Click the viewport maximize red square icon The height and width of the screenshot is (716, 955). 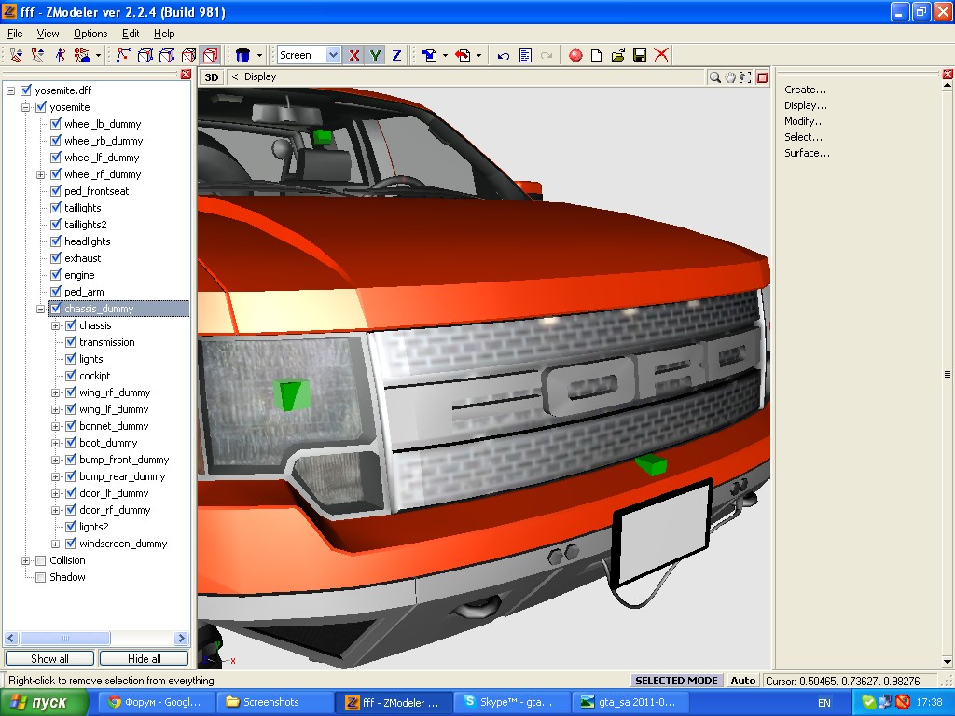click(x=762, y=77)
